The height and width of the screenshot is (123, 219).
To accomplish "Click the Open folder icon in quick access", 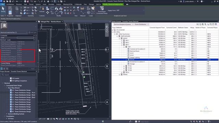I will tap(7, 1).
